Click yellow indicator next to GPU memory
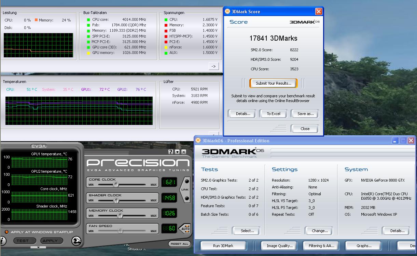The height and width of the screenshot is (256, 417). pyautogui.click(x=88, y=53)
